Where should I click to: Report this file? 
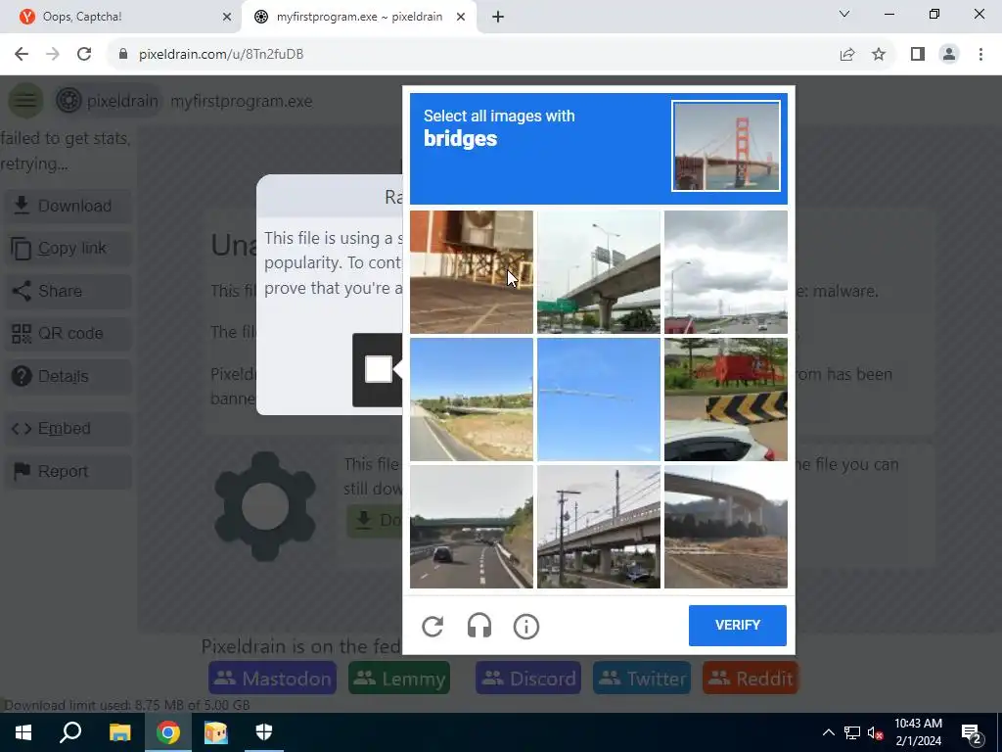[68, 471]
